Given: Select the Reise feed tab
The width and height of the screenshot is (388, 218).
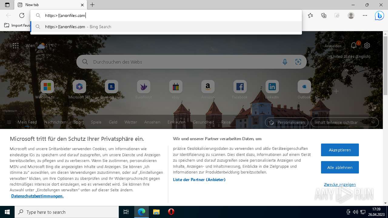Looking at the screenshot, I should click(x=226, y=122).
